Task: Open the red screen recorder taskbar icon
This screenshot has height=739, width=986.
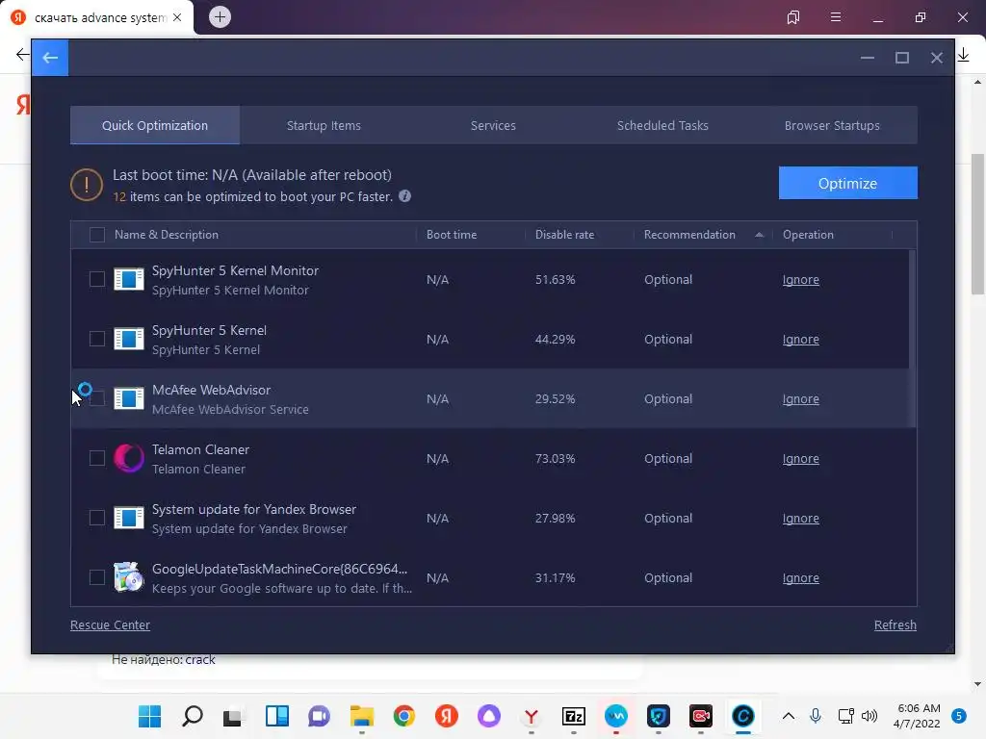Action: (x=701, y=716)
